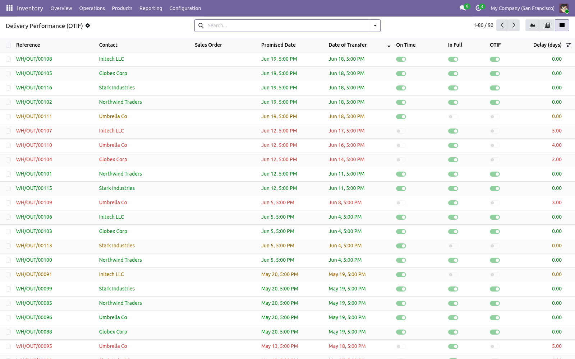Click the 3.00 delay value
Viewport: 575px width, 359px height.
(x=557, y=202)
